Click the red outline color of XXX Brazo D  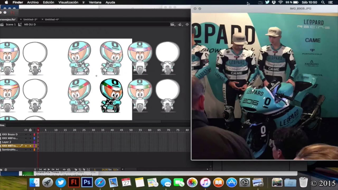(34, 134)
